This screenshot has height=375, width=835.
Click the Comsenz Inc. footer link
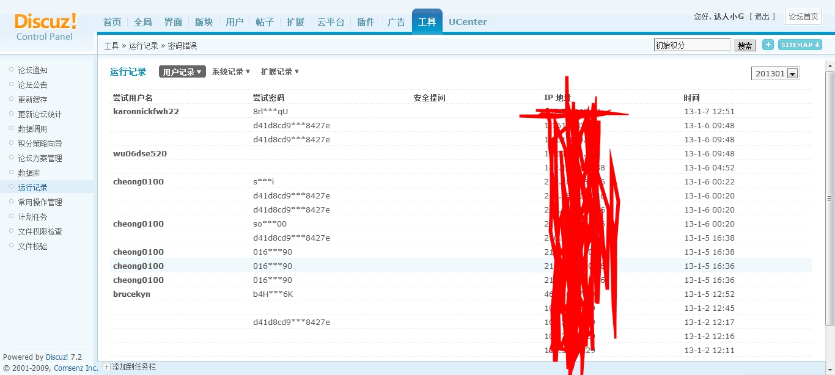pos(76,368)
